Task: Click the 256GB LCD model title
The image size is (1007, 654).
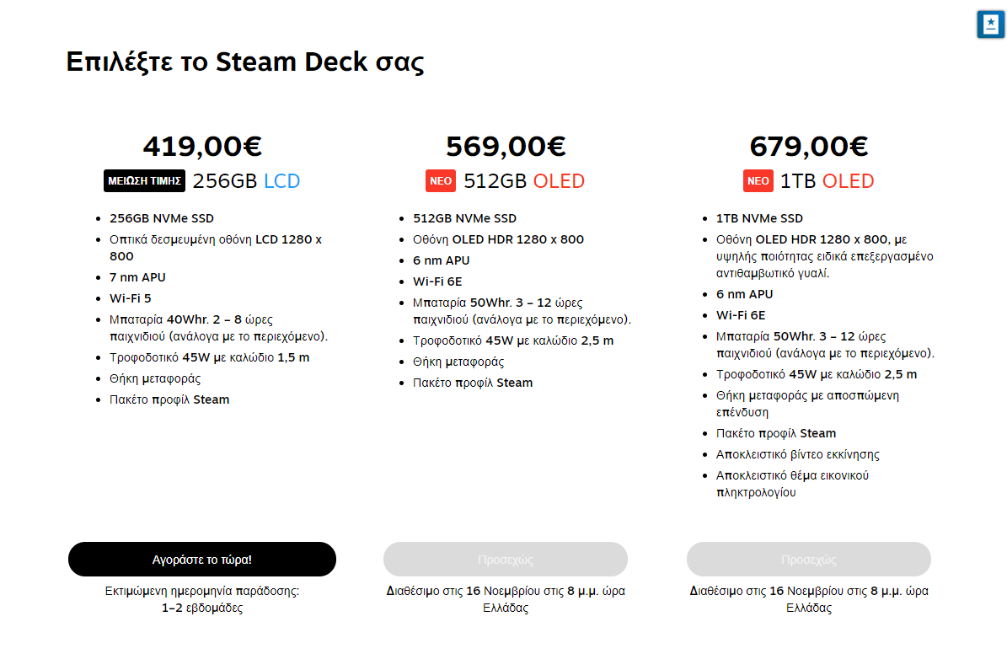Action: click(x=247, y=181)
